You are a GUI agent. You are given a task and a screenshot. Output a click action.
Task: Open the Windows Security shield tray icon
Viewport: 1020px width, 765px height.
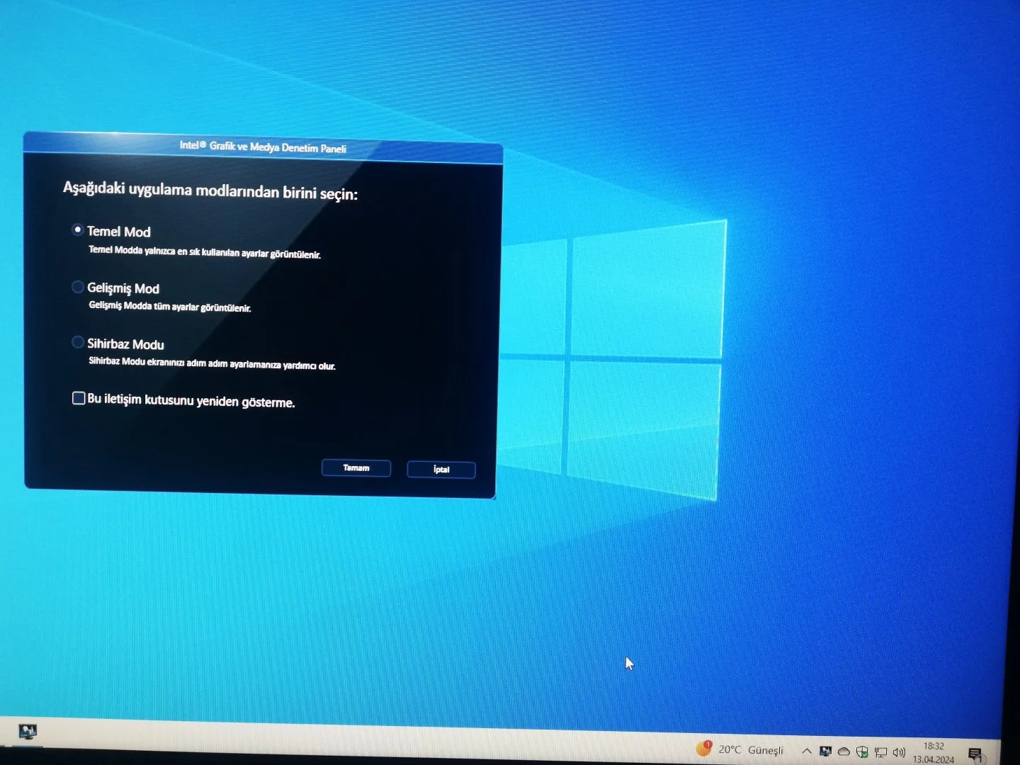(862, 752)
